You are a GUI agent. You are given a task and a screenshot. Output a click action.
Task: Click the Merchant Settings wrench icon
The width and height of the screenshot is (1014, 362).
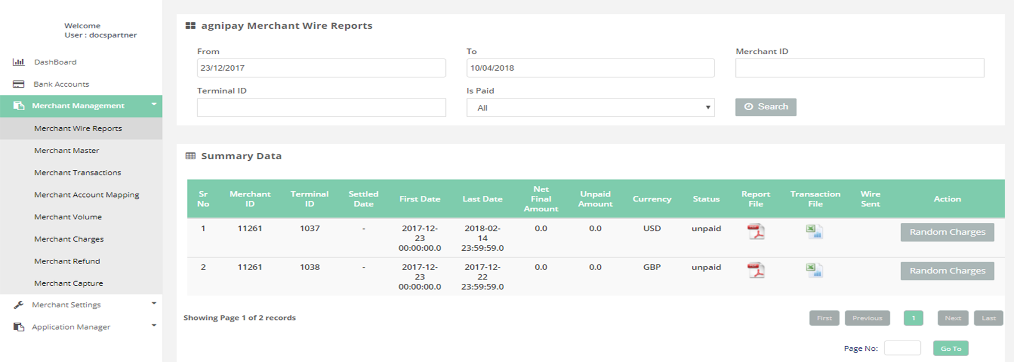(x=19, y=305)
